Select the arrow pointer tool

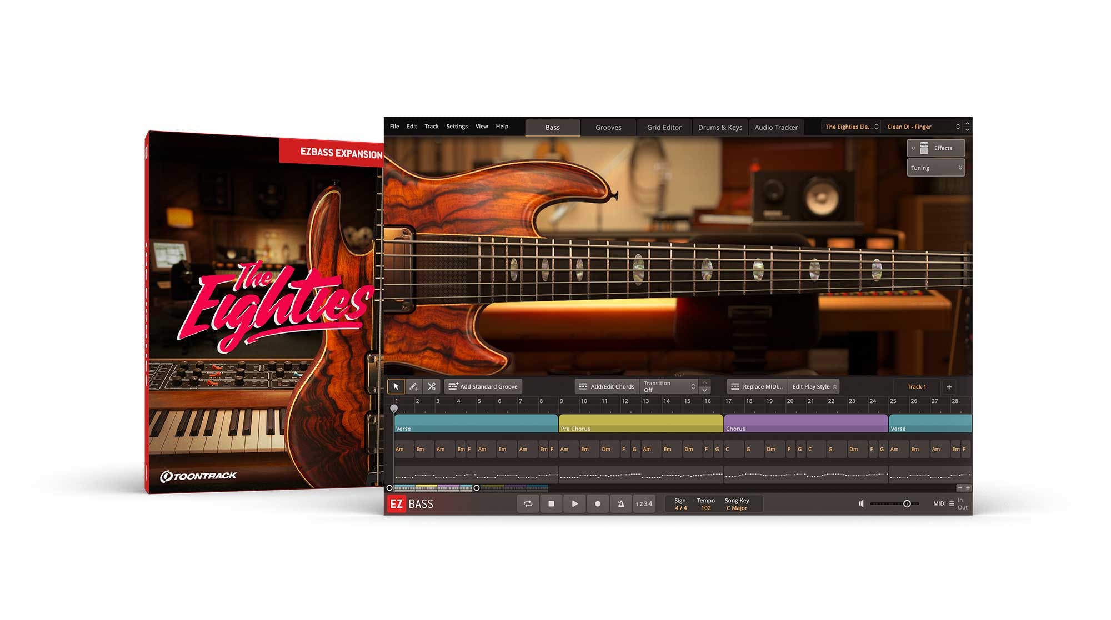pos(396,386)
